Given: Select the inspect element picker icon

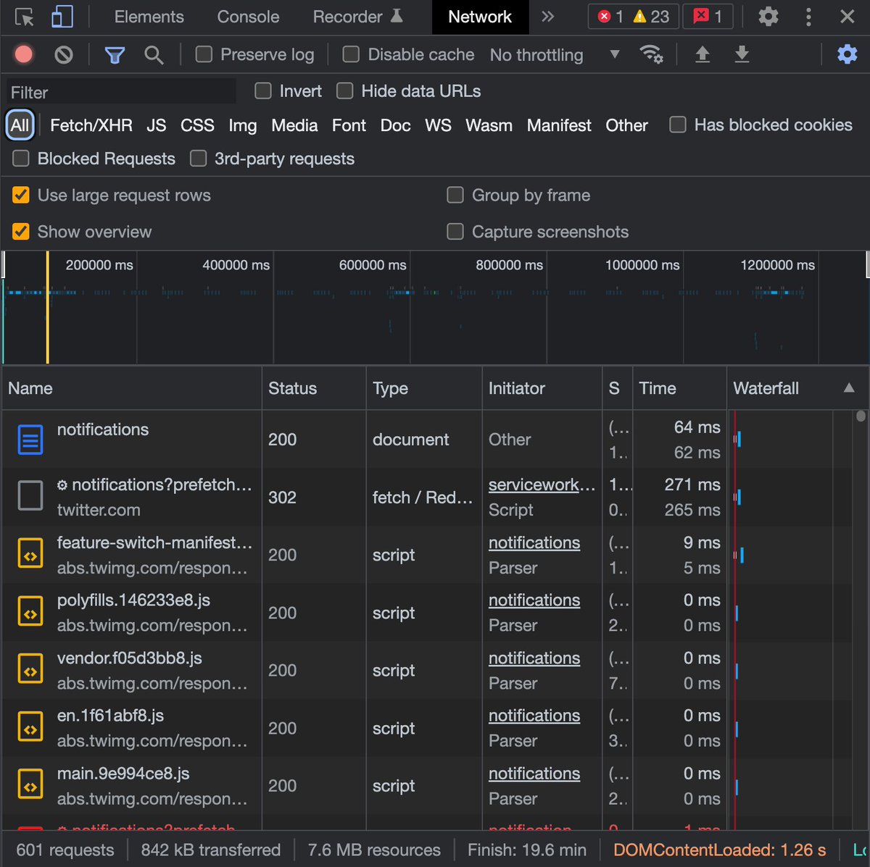Looking at the screenshot, I should tap(24, 17).
